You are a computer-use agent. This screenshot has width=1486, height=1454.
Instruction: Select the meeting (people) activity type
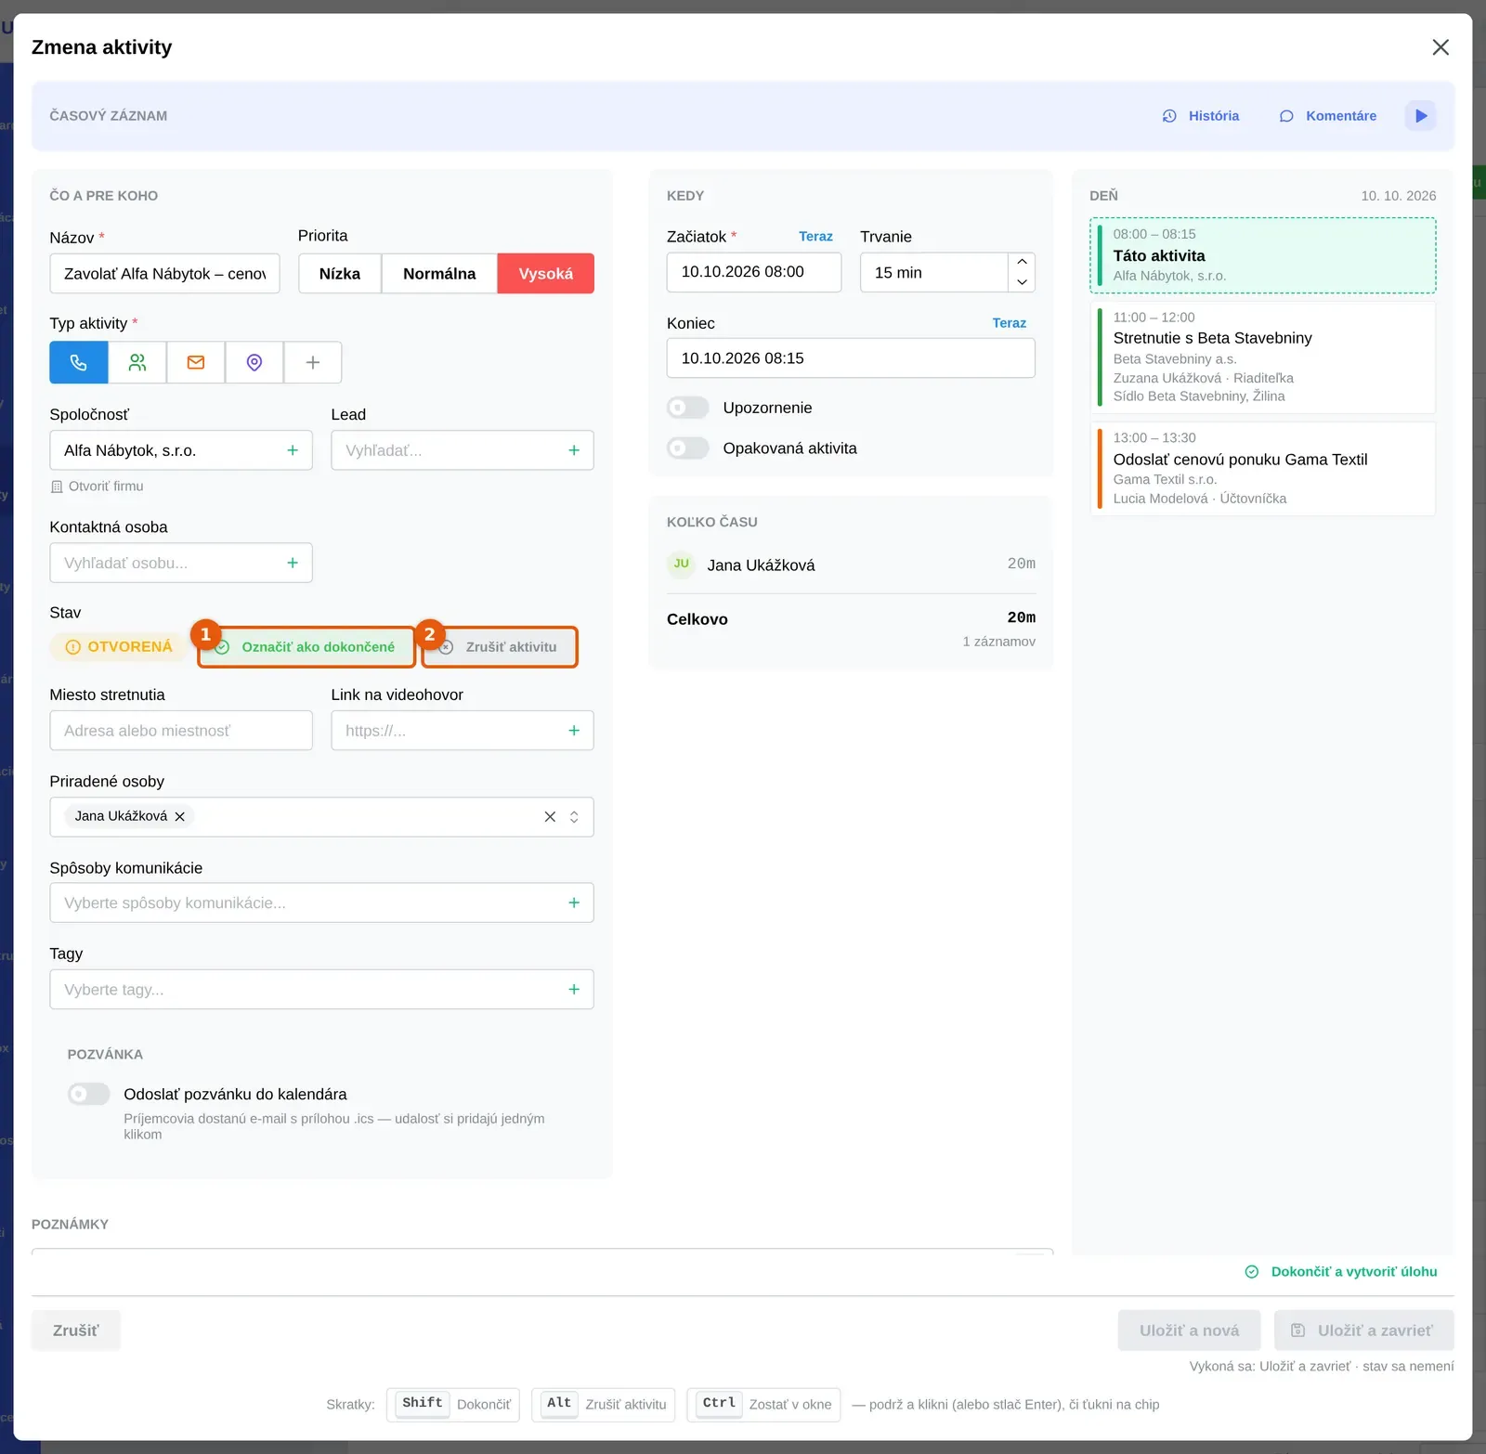coord(137,362)
